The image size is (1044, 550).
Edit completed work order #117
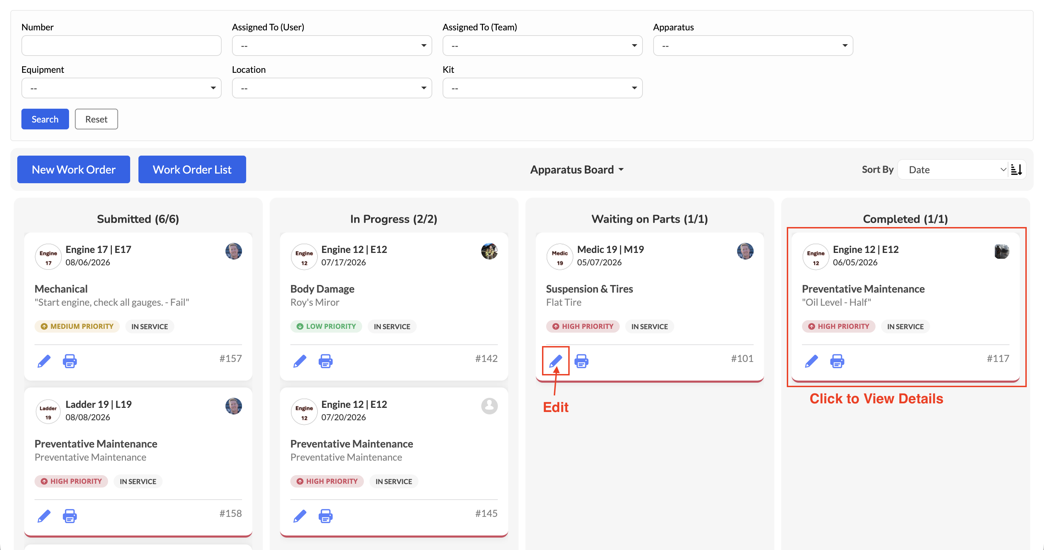(x=811, y=361)
